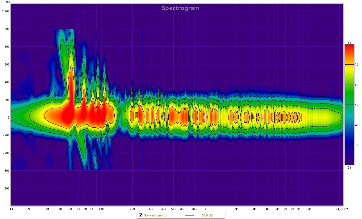
Task: Click the 21,7k Hz axis end label
Action: (x=342, y=209)
